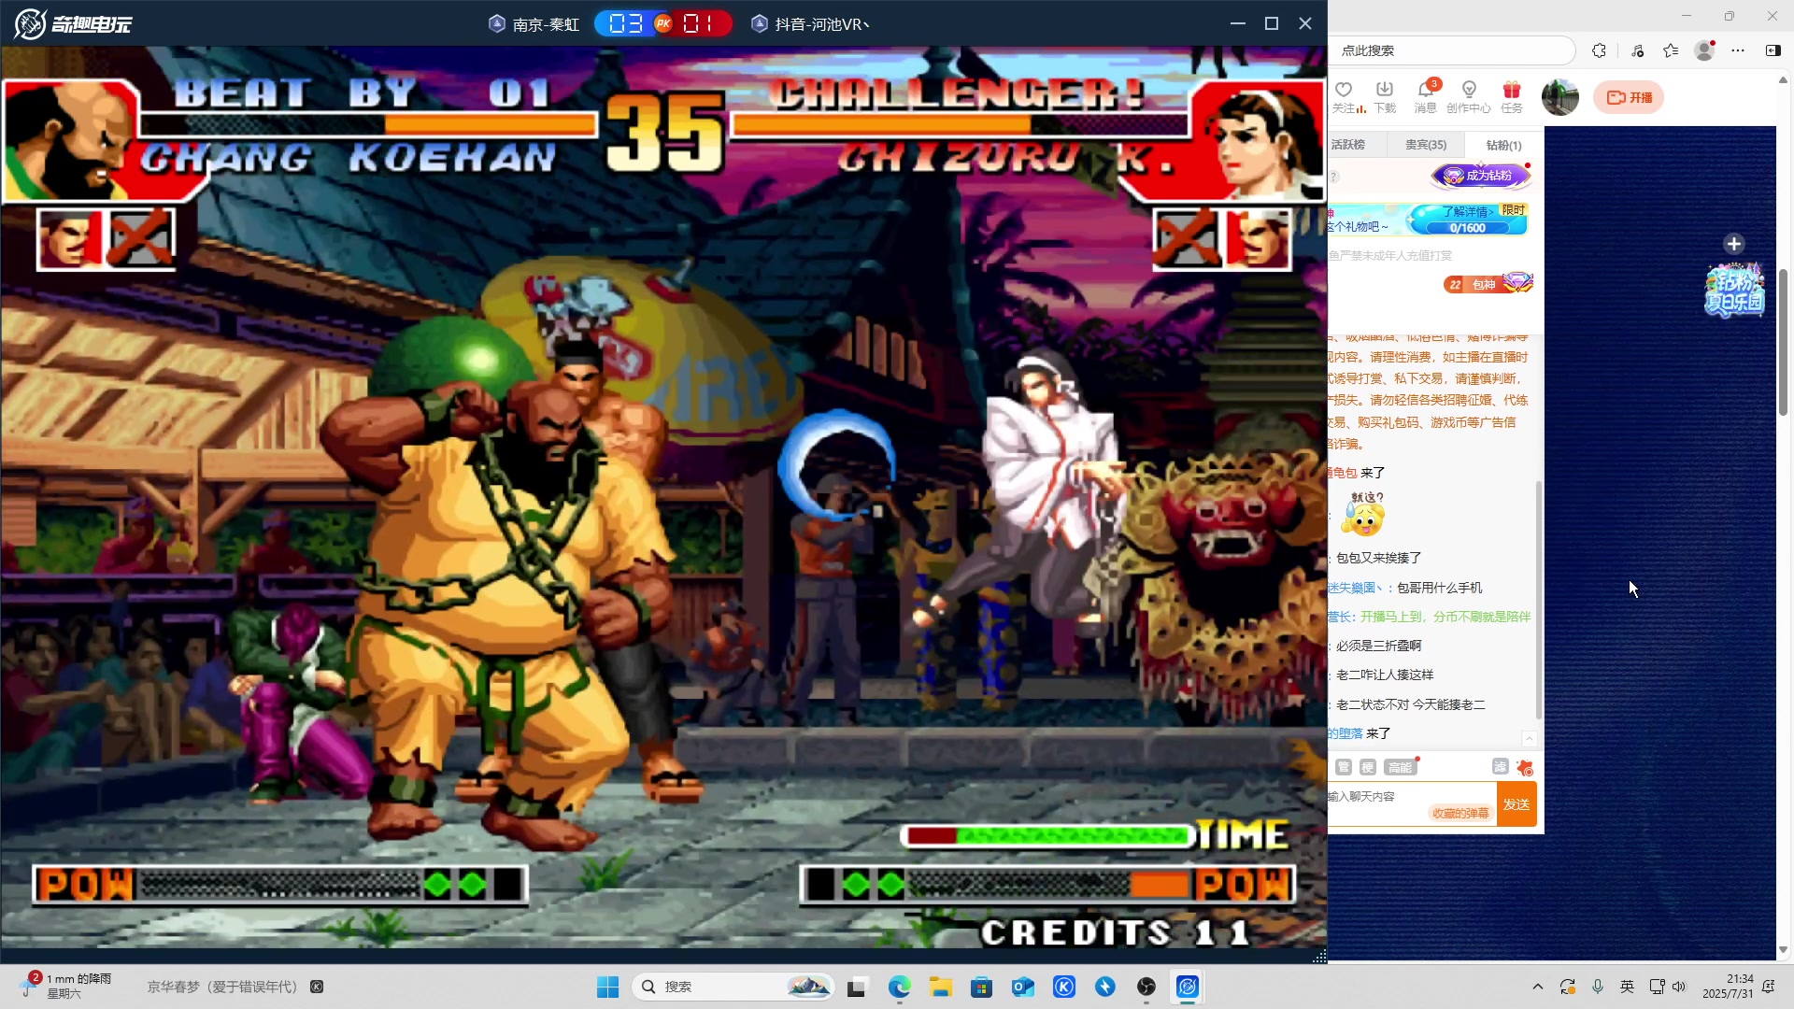Screen dimensions: 1794x1009
Task: Open File Explorer from taskbar
Action: coord(940,987)
